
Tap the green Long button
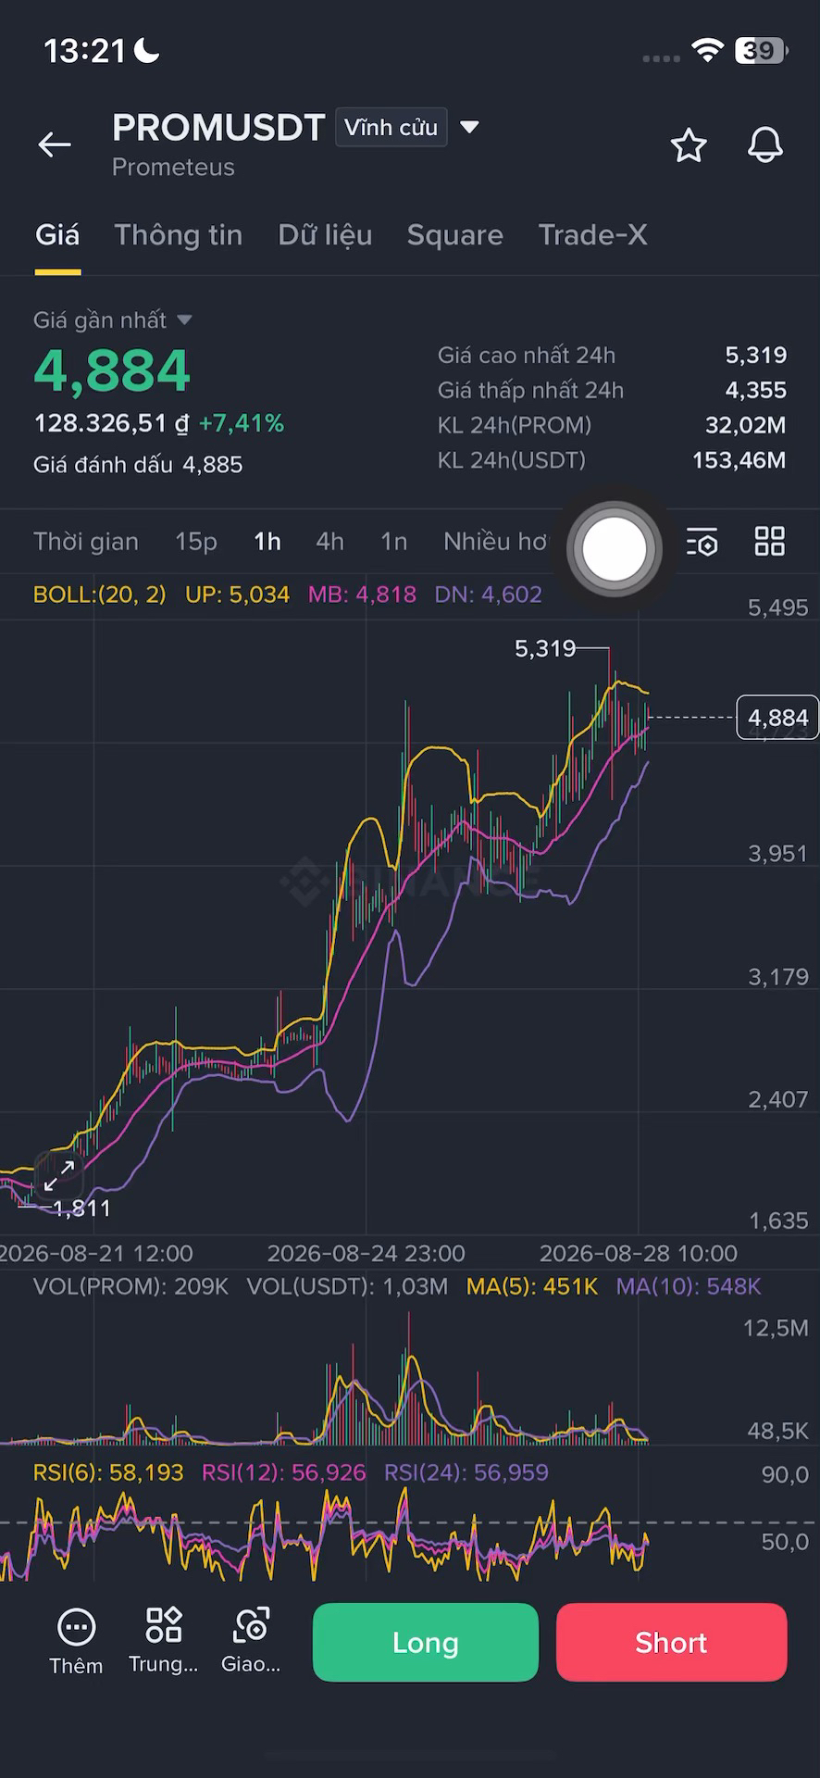pyautogui.click(x=426, y=1642)
